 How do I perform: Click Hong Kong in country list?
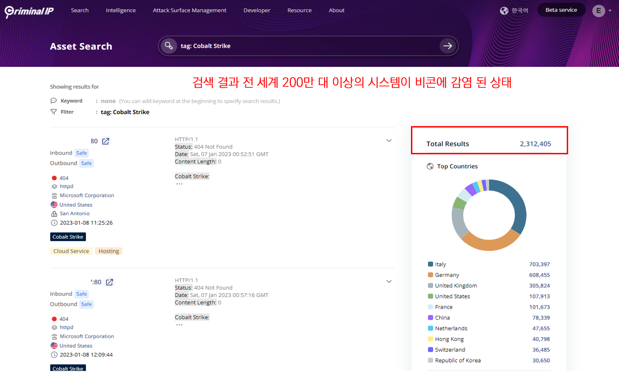coord(449,339)
